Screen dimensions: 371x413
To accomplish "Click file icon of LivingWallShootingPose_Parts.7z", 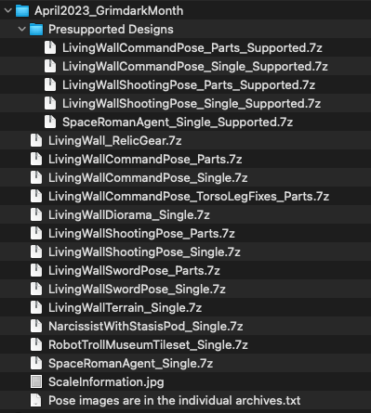I will 36,233.
